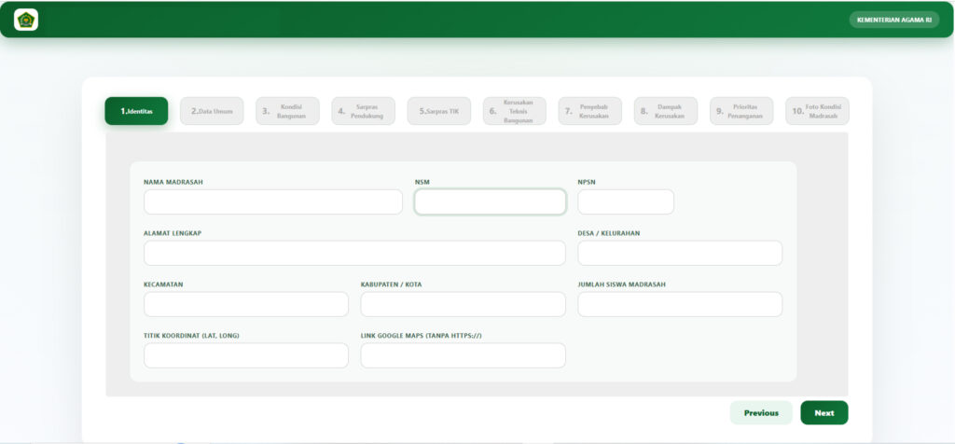955x444 pixels.
Task: Switch to the 7. Penyebab Kerusakan tab
Action: pos(589,111)
